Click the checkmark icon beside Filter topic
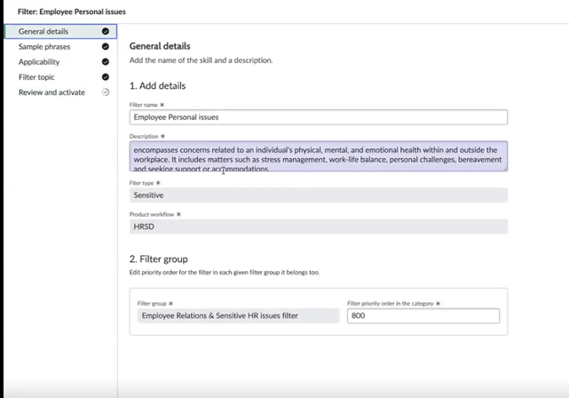The image size is (569, 398). pyautogui.click(x=106, y=77)
